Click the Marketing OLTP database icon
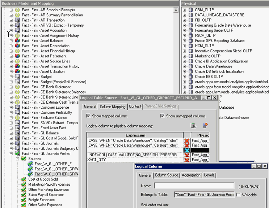Screen dimensions: 269x208 (x=190, y=56)
